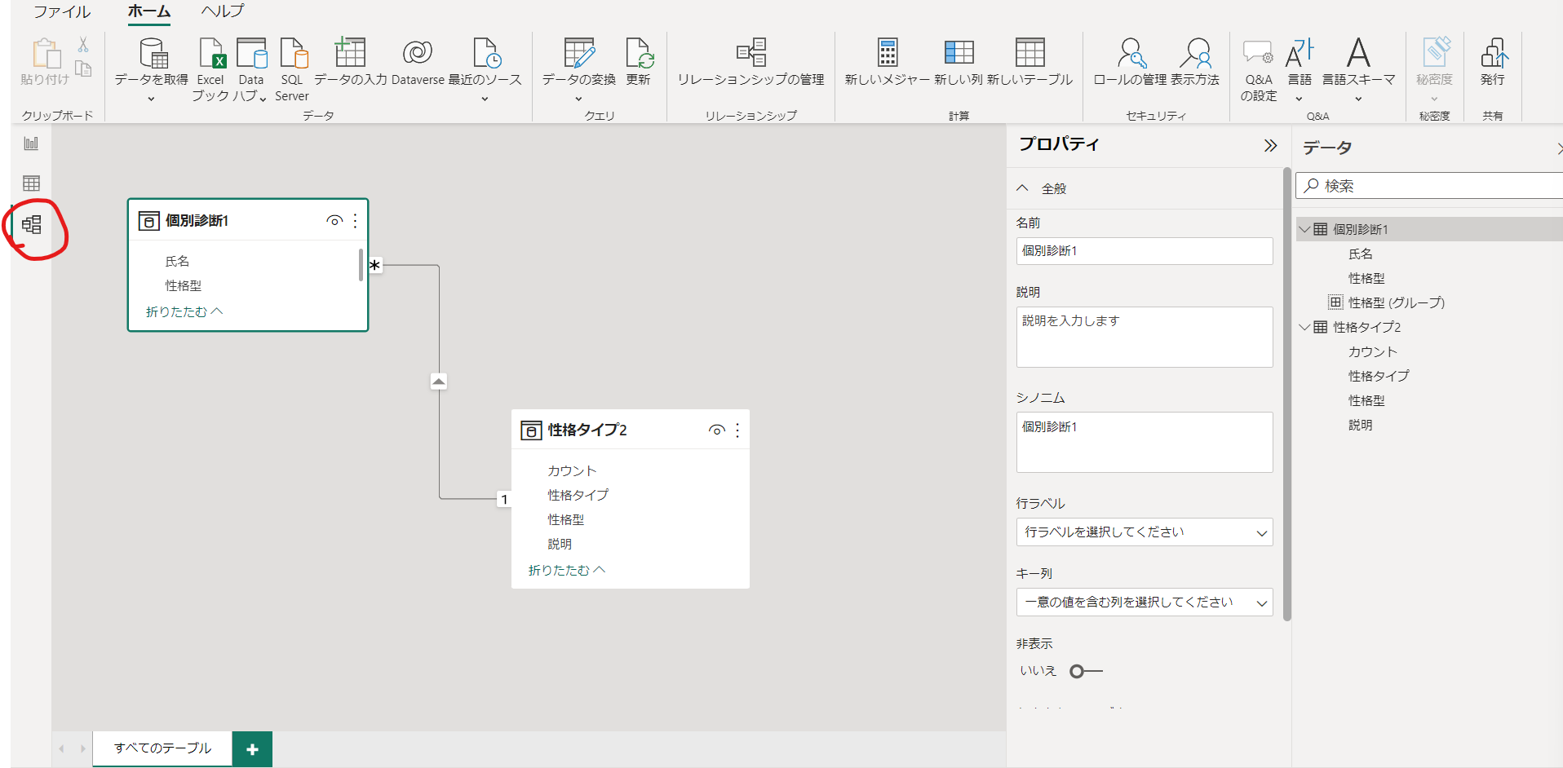Open more options for 性格タイプ2 card

pos(737,430)
